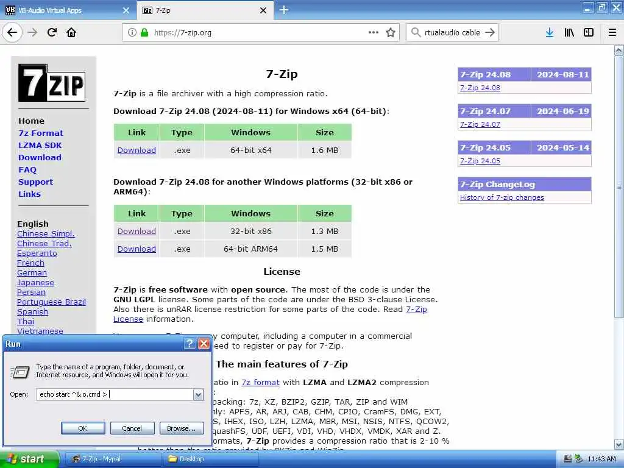The image size is (624, 468).
Task: Switch language to Esperanto
Action: (37, 253)
